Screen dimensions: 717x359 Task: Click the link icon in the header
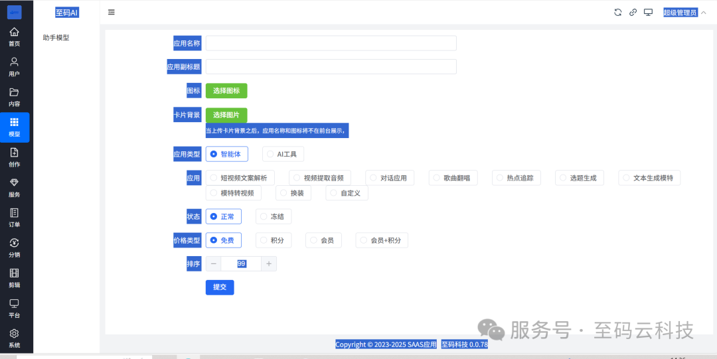click(633, 13)
